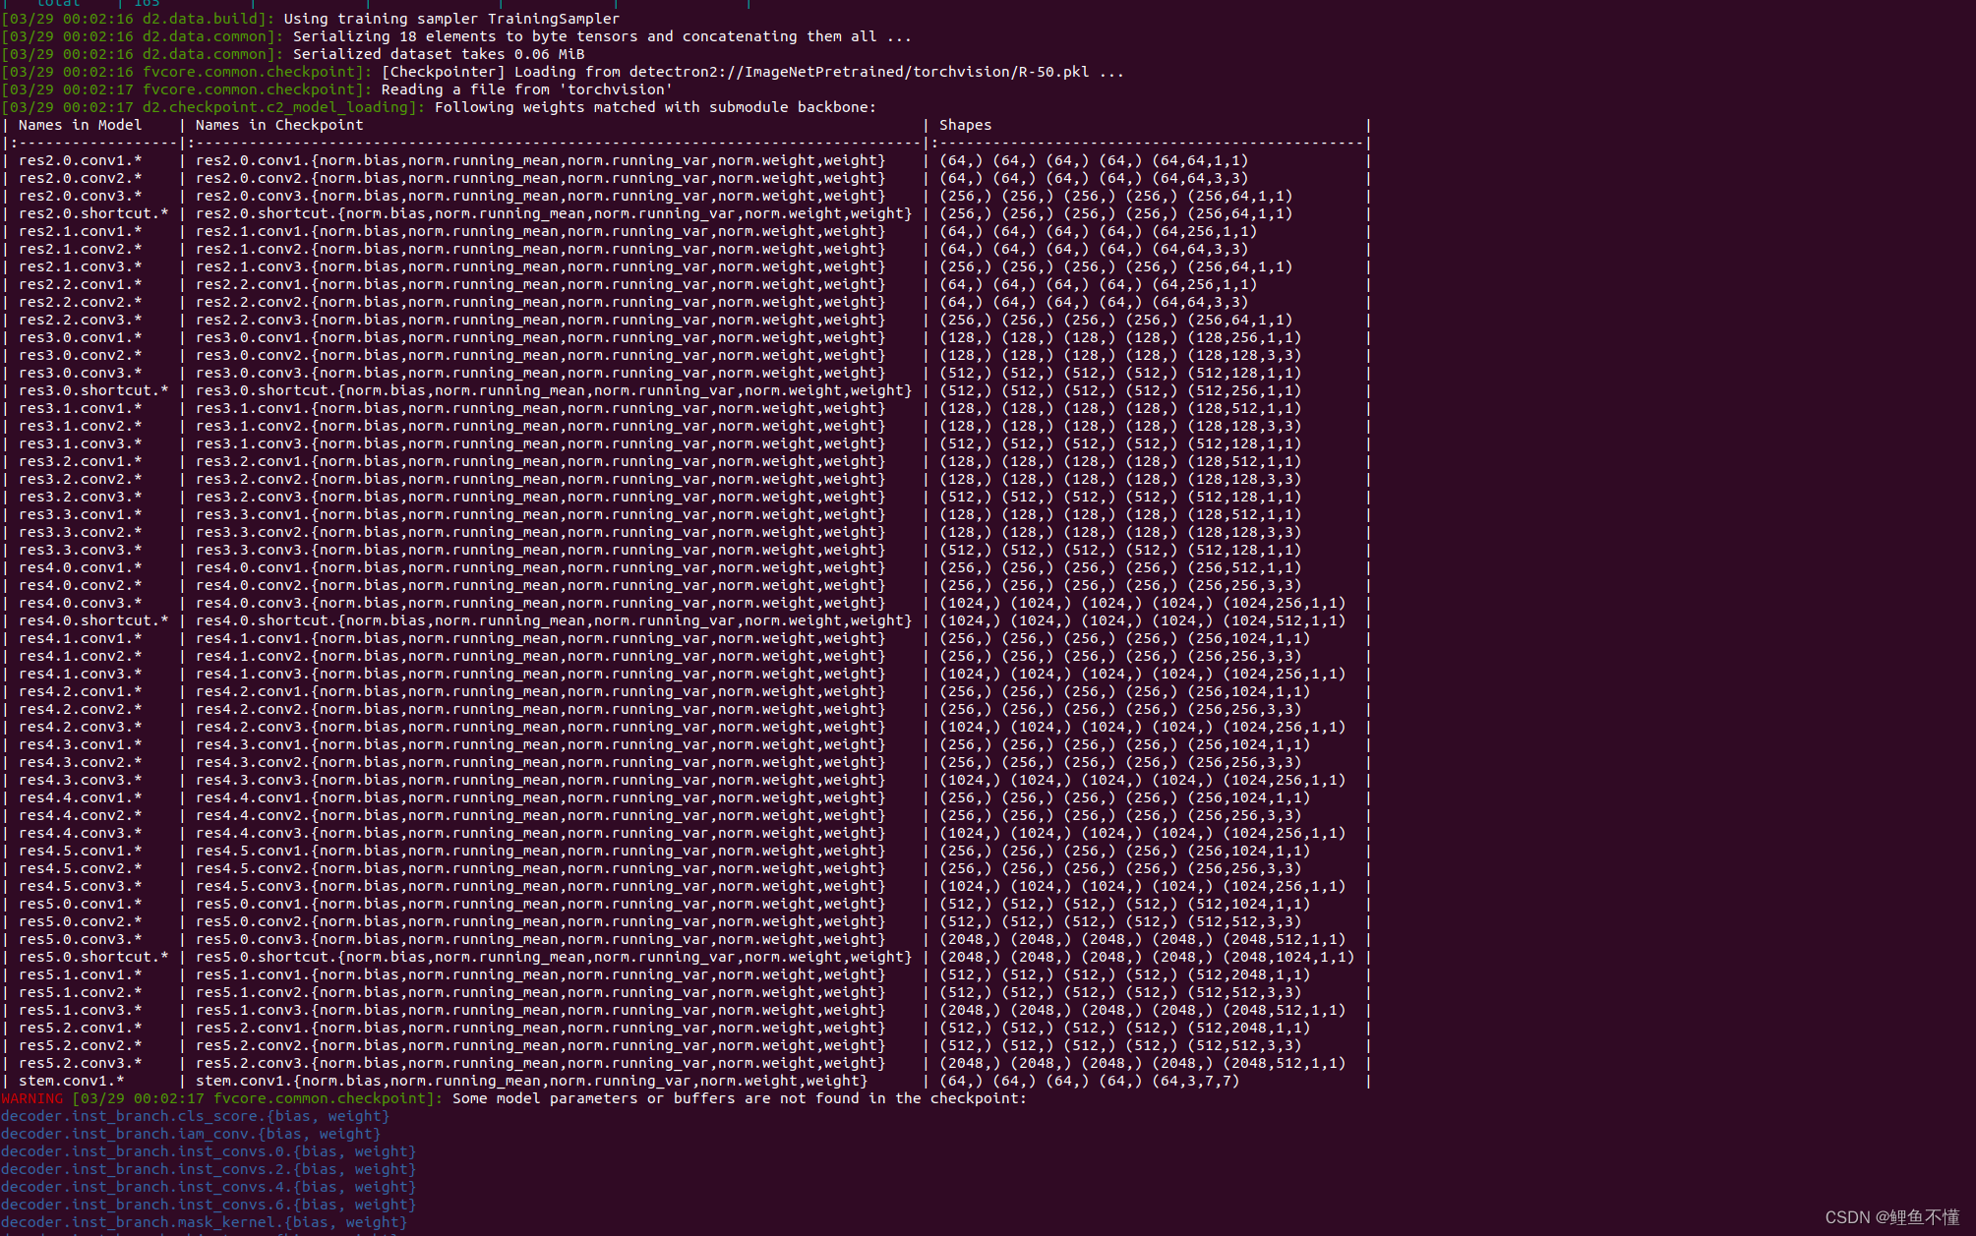Click 'Following weights matched with submodule backbone:' text
This screenshot has height=1236, width=1976.
[655, 107]
